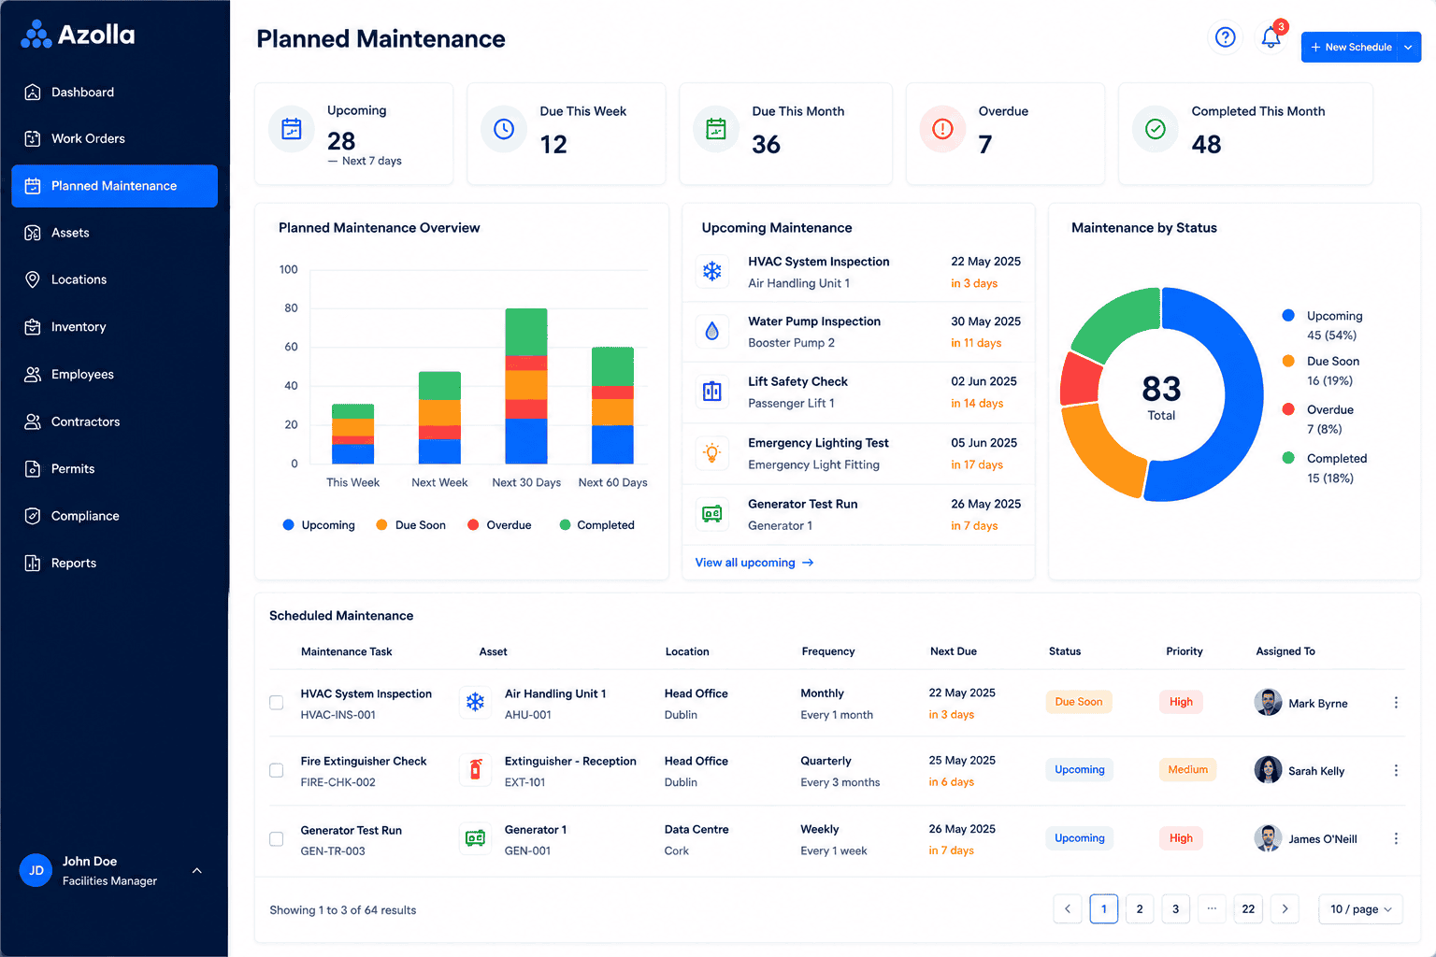Click the Generator Test Run icon in Upcoming Maintenance
Screen dimensions: 1436x957
712,514
